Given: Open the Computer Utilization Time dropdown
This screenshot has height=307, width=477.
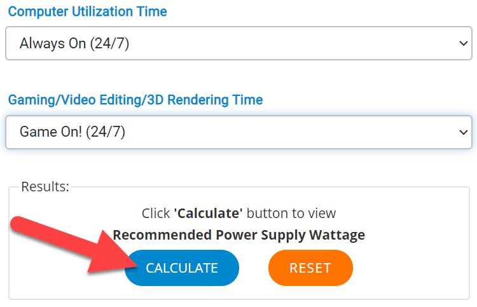Looking at the screenshot, I should pos(238,43).
